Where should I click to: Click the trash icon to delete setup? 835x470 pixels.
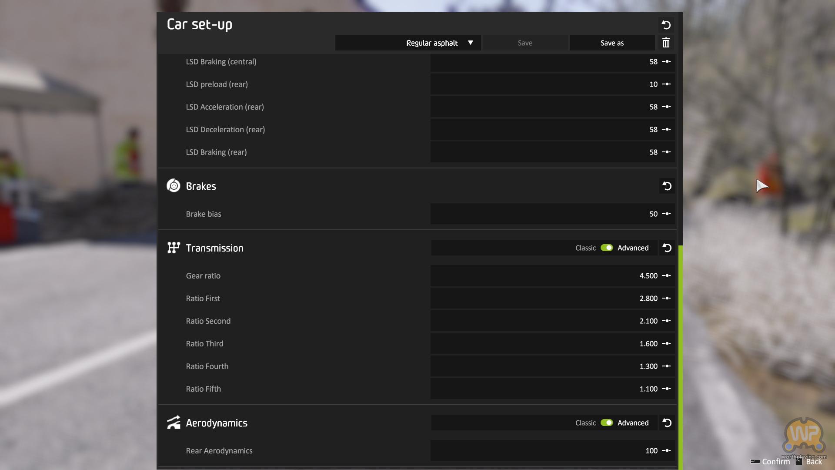point(666,43)
